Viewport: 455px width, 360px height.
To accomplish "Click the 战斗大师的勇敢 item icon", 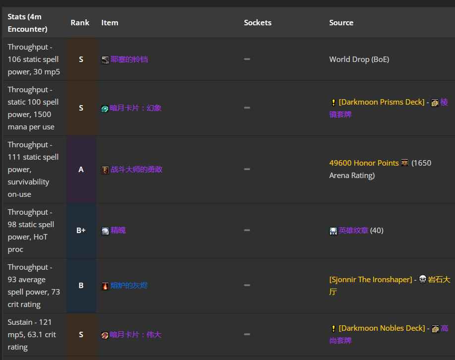I will click(105, 170).
